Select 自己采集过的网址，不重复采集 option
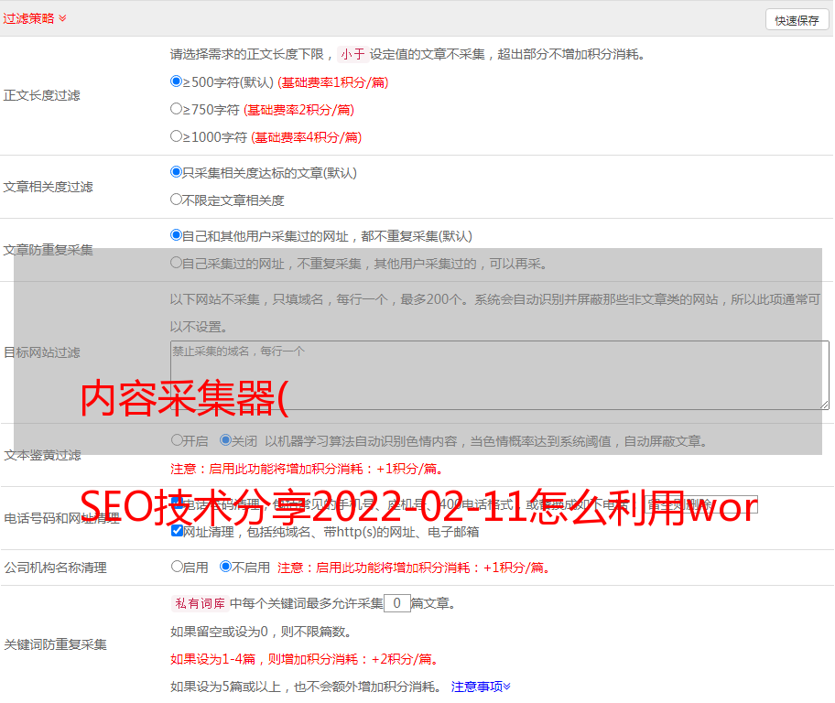Screen dimensions: 835x703 [x=176, y=263]
